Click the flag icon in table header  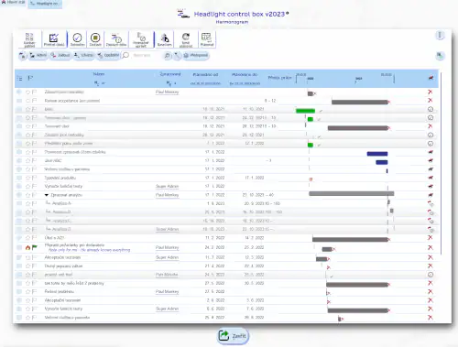click(x=30, y=78)
